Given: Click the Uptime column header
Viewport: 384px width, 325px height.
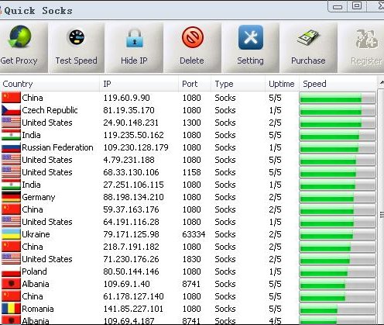Looking at the screenshot, I should coord(282,84).
